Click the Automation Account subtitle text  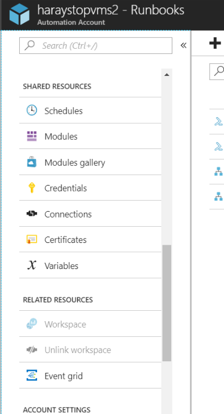tap(71, 23)
